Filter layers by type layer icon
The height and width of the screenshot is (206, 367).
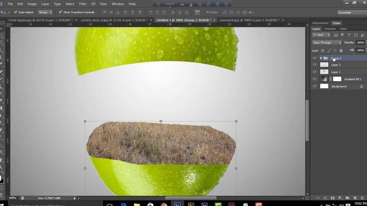point(349,35)
